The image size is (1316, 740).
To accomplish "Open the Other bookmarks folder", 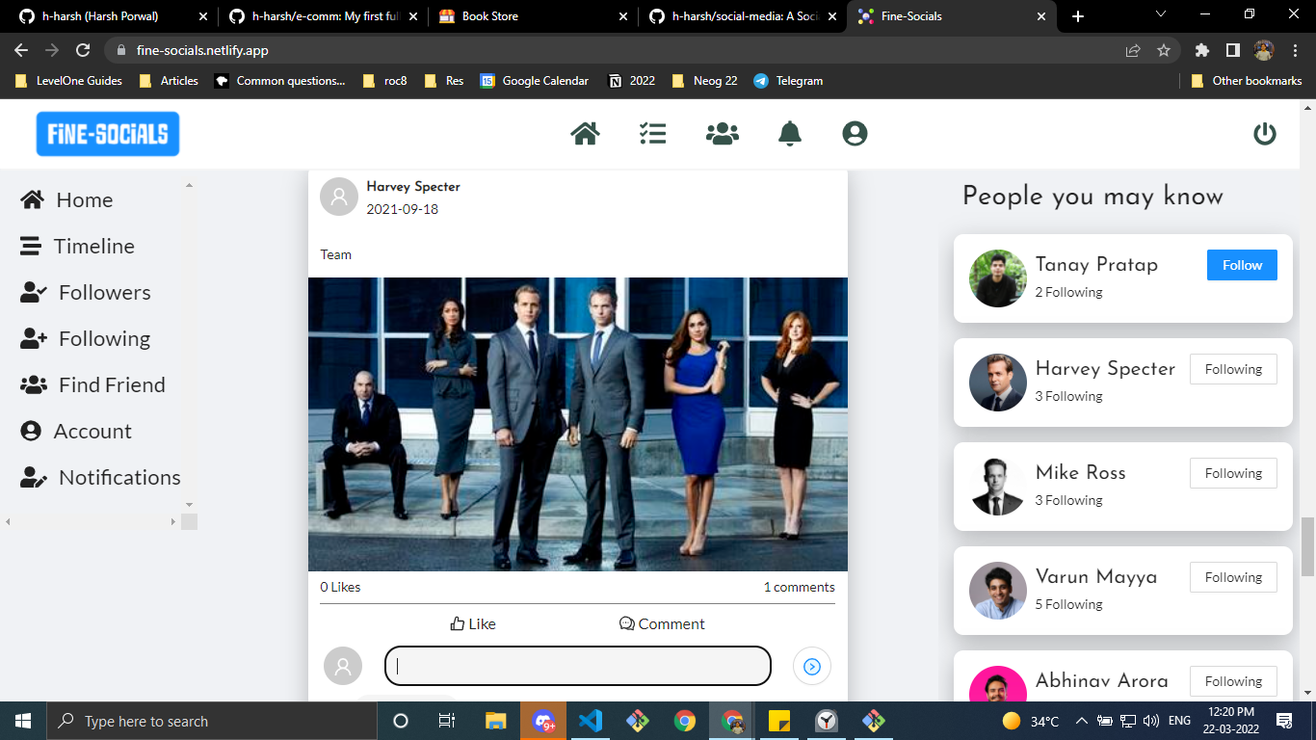I will pos(1247,81).
